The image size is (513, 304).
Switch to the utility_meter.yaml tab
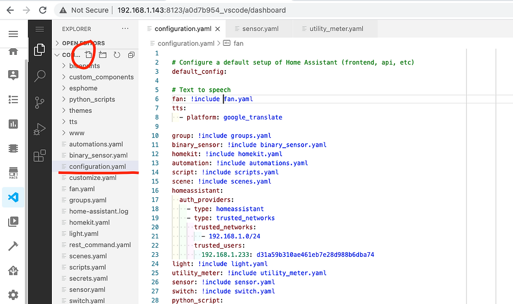(336, 29)
